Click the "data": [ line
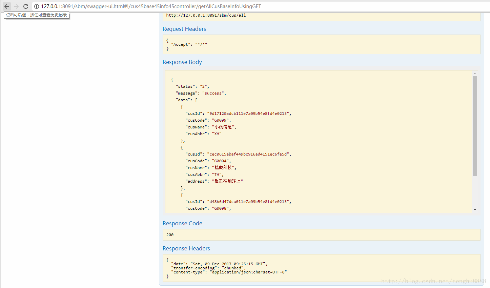Screen dimensions: 490x288 187,100
